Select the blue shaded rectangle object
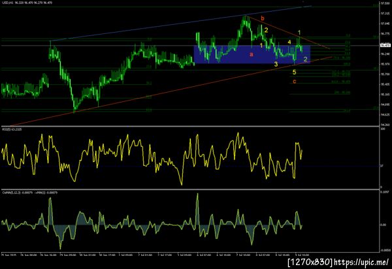The width and height of the screenshot is (392, 269). [x=252, y=54]
